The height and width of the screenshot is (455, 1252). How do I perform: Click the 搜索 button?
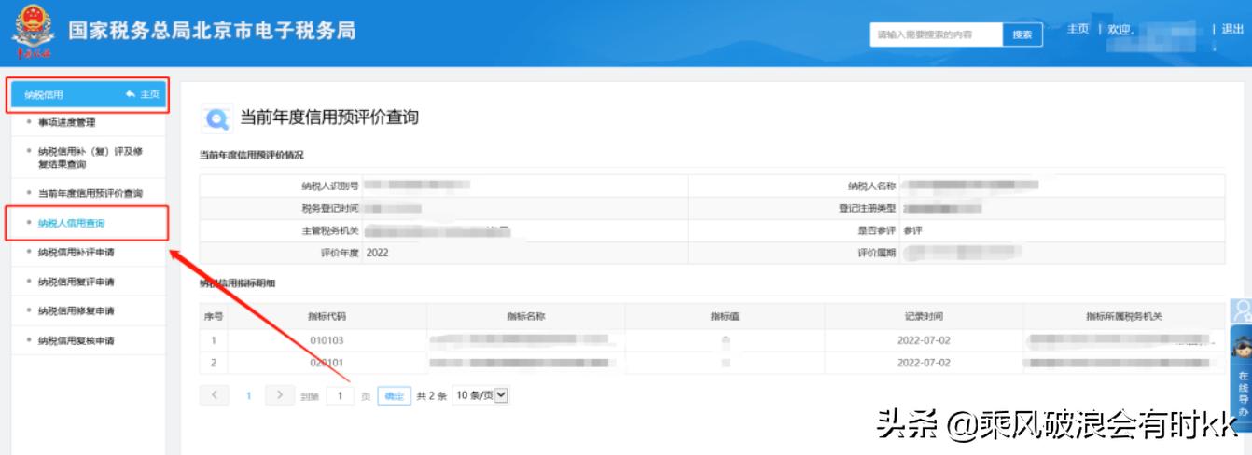(x=1022, y=34)
